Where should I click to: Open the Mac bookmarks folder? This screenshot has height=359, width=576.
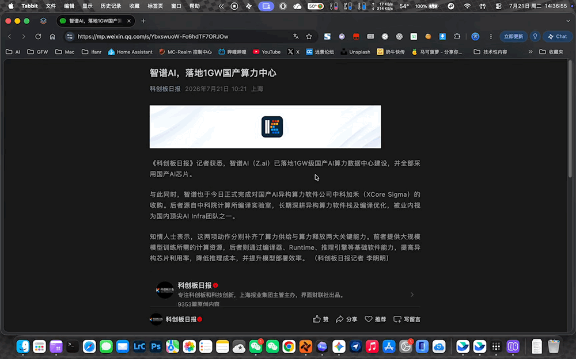pyautogui.click(x=65, y=52)
